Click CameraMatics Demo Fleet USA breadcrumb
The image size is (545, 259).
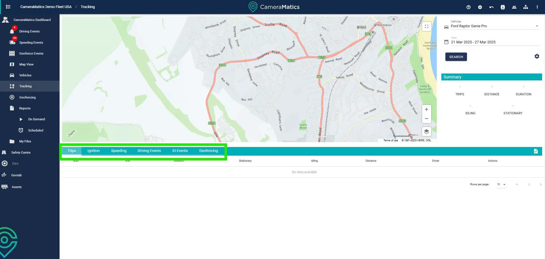tap(46, 7)
